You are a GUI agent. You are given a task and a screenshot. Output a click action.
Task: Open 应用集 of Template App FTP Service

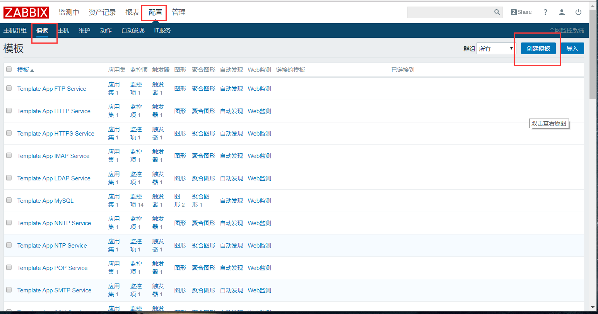[114, 88]
